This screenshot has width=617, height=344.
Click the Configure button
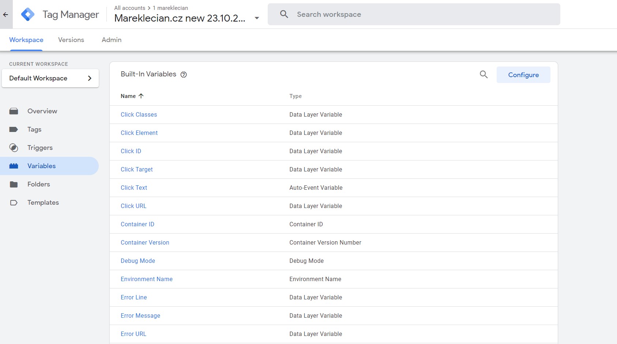523,75
